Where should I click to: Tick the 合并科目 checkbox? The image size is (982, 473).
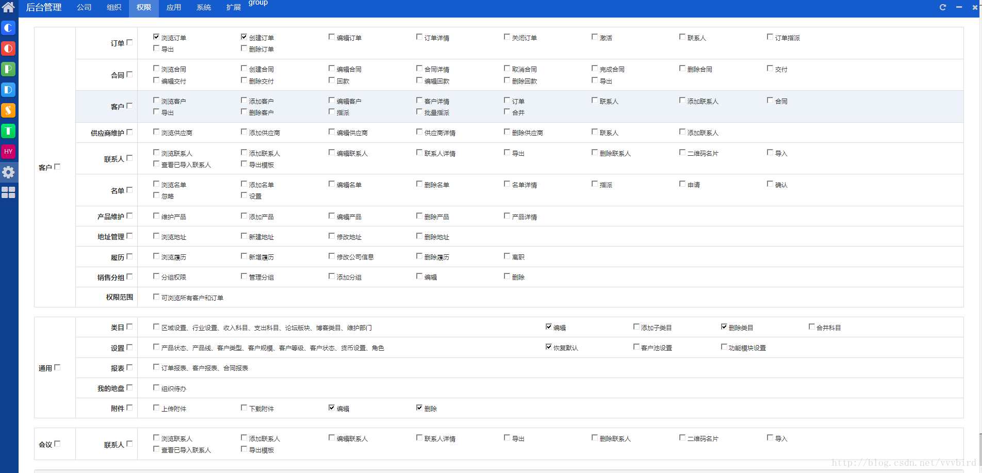coord(812,327)
